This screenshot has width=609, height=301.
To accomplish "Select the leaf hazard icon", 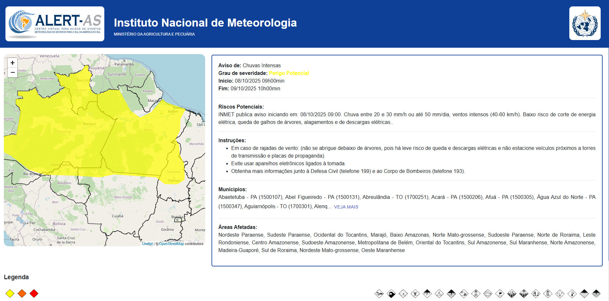I will point(500,294).
